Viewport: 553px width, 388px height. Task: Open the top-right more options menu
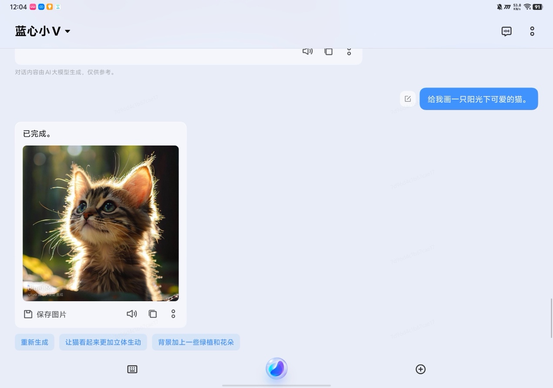click(x=532, y=31)
